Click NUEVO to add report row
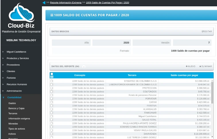This screenshot has width=217, height=139. [191, 66]
